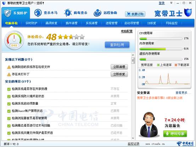Viewport: 196px width, 147px height.
Task: Click checkmark beside 检测最近是否进行过木马扫描
Action: (9, 126)
